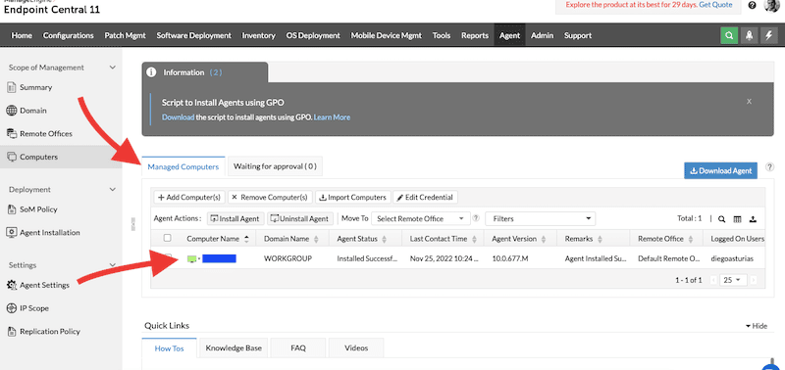This screenshot has height=370, width=785.
Task: Click the Information panel info icon
Action: point(152,72)
